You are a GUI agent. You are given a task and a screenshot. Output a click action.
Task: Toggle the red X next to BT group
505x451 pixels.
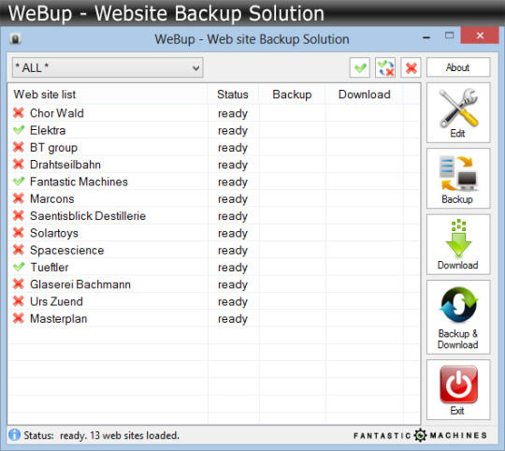pyautogui.click(x=19, y=147)
